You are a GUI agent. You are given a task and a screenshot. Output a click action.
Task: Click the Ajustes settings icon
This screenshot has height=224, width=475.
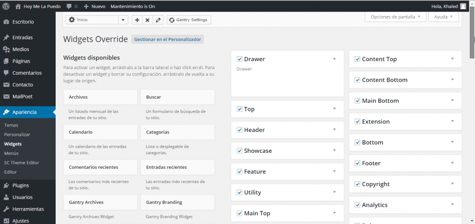tap(6, 221)
